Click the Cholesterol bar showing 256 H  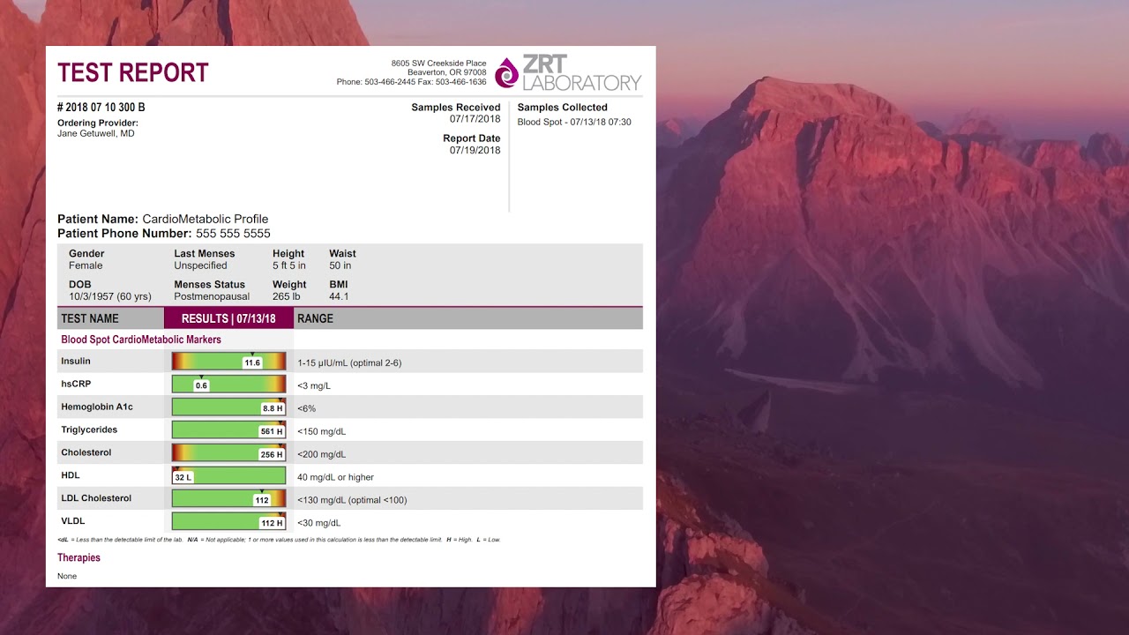click(228, 453)
